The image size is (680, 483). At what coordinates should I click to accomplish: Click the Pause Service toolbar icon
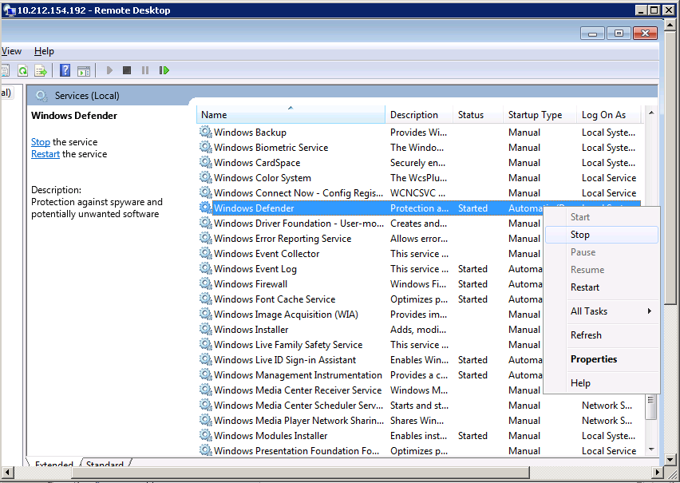[x=145, y=70]
